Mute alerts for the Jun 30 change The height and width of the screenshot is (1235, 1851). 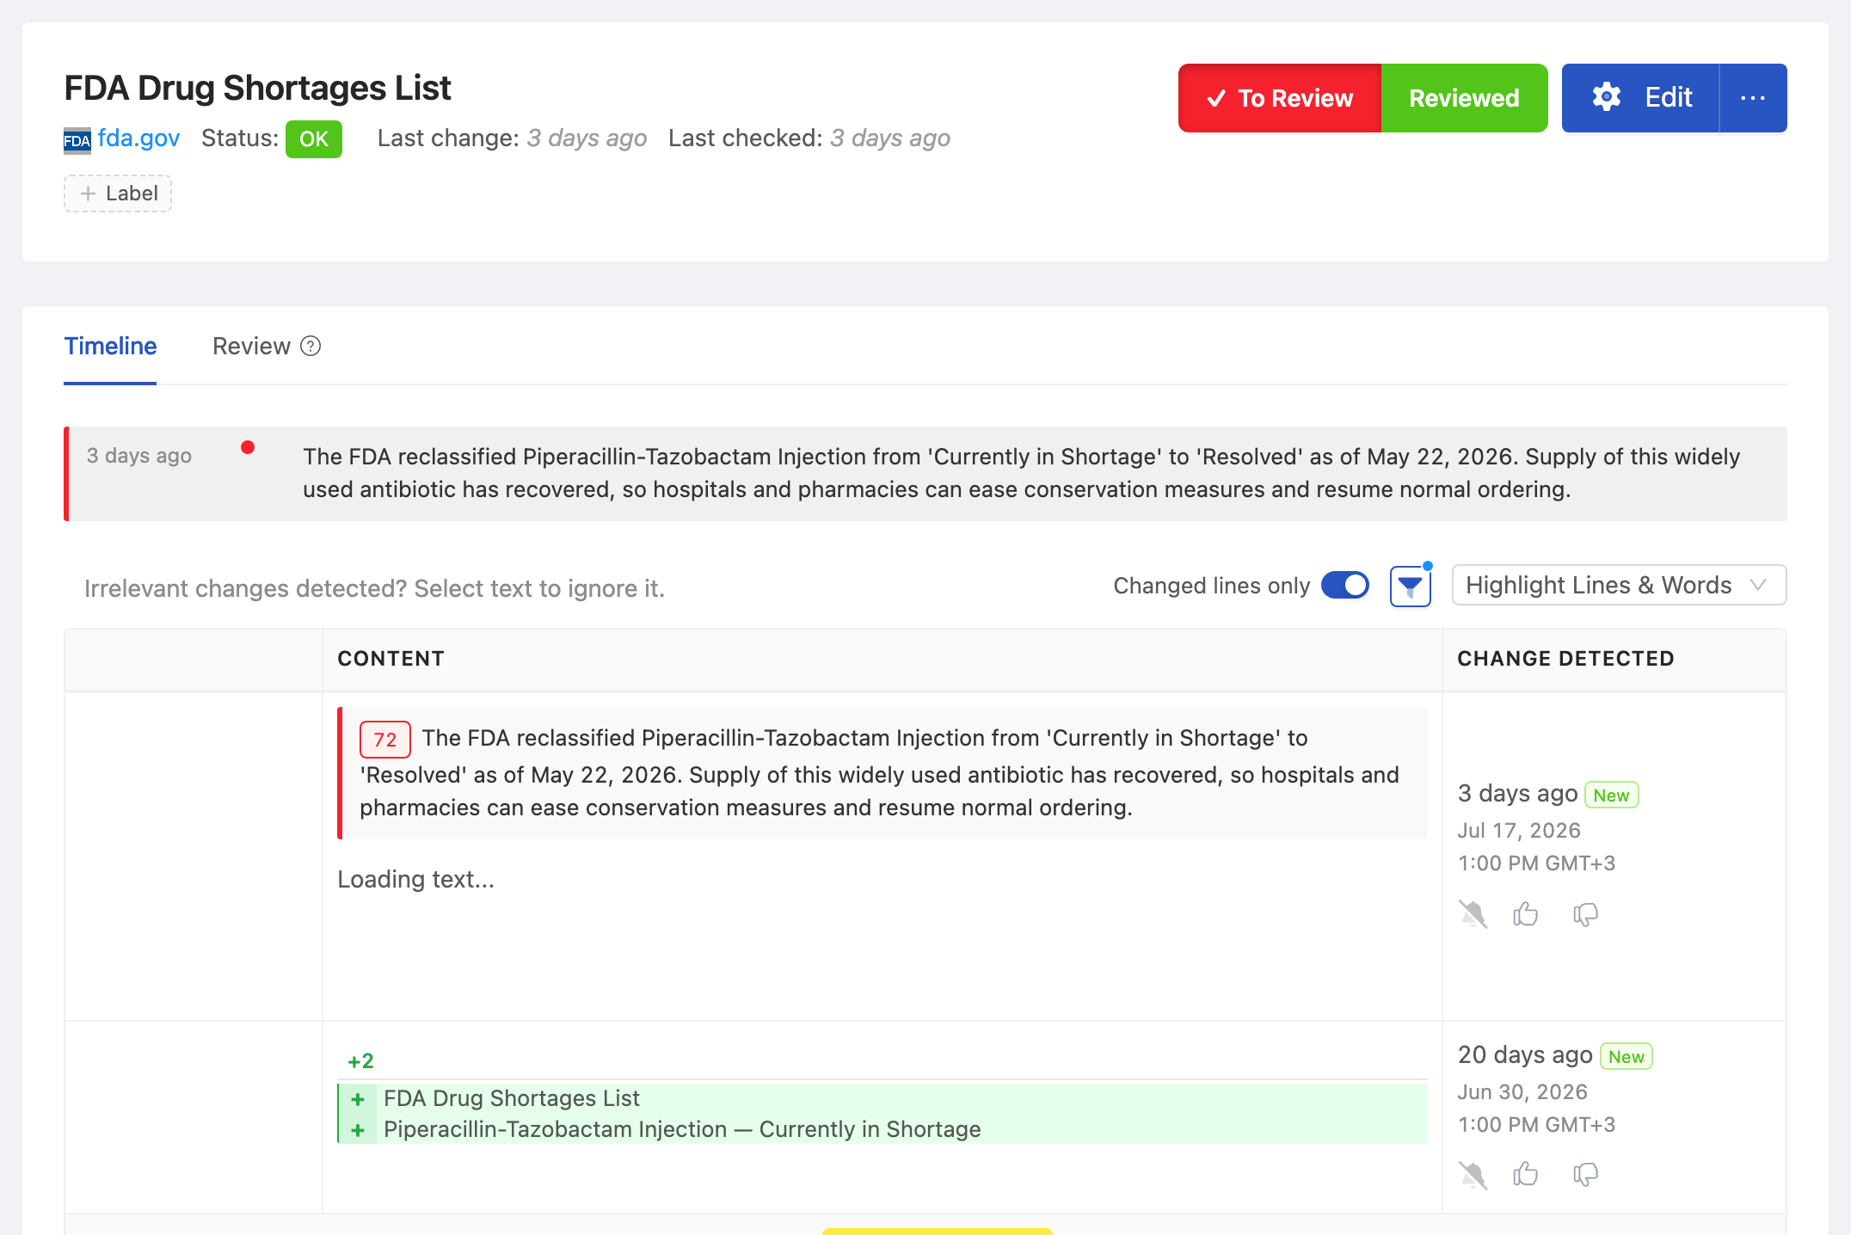[1473, 1175]
